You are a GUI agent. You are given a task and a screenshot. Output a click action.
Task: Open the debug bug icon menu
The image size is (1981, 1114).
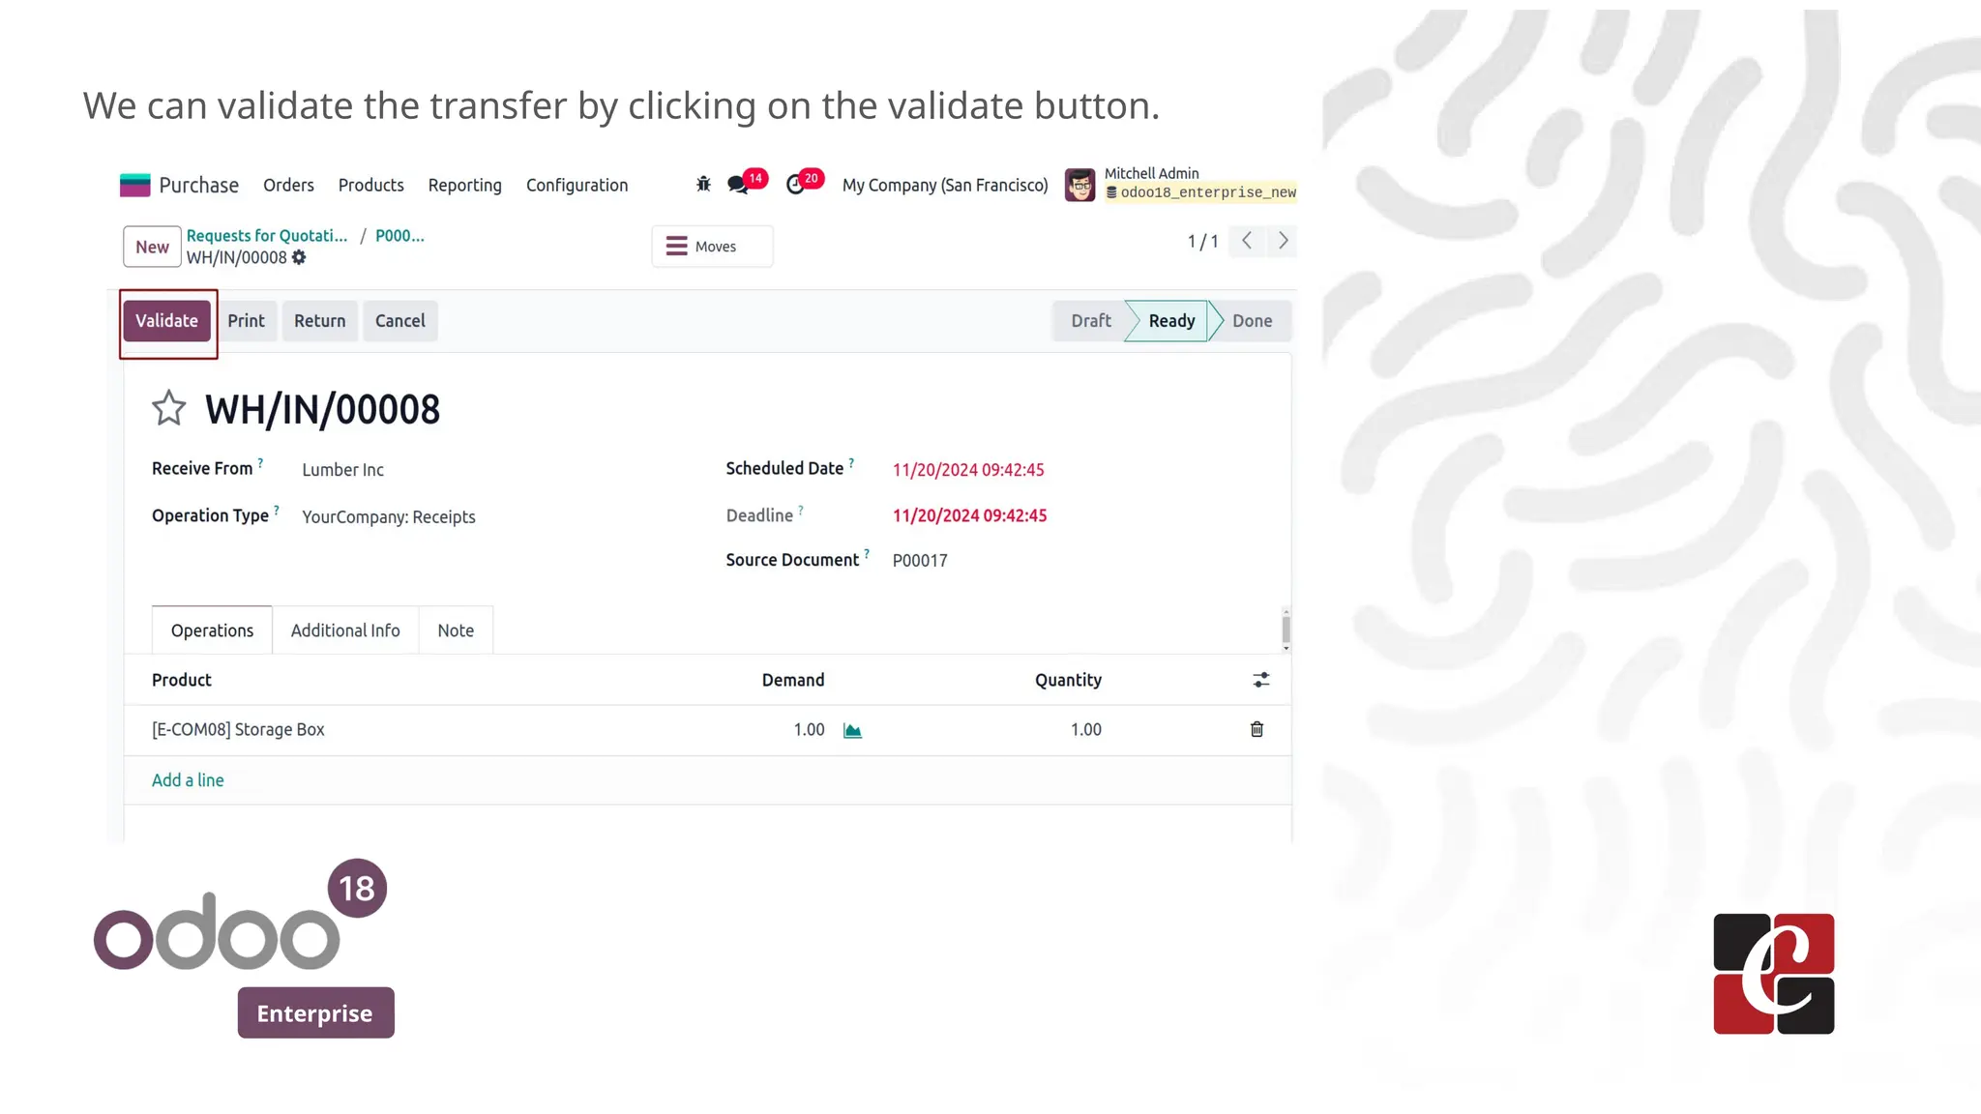click(703, 184)
